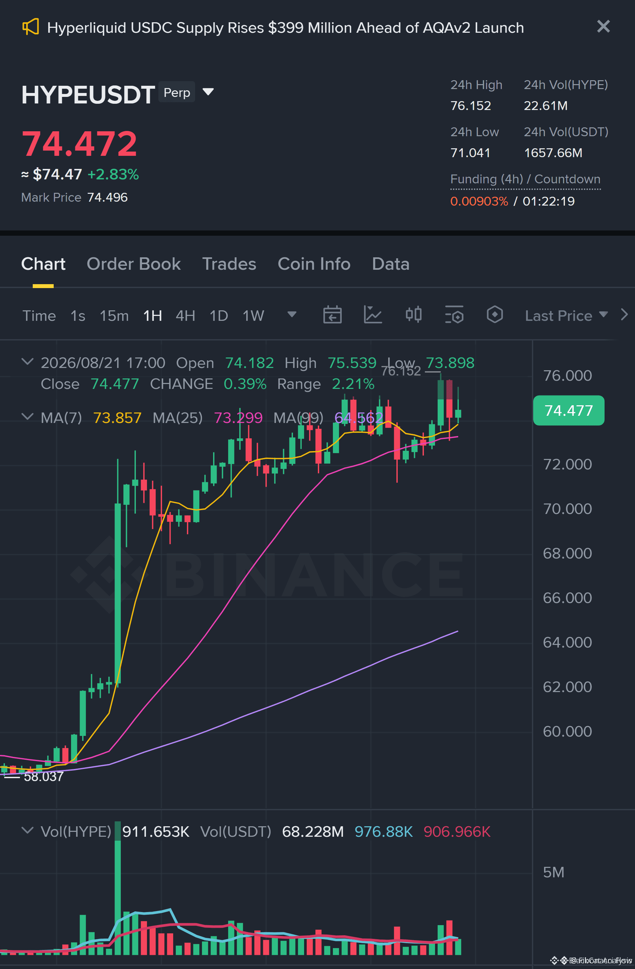Image resolution: width=635 pixels, height=969 pixels.
Task: Open the HYPEUSDT pair selector dropdown arrow
Action: [208, 92]
